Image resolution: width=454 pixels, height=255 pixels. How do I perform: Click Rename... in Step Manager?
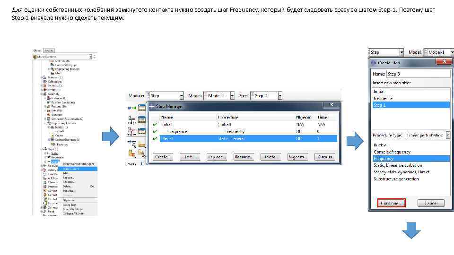tap(244, 157)
